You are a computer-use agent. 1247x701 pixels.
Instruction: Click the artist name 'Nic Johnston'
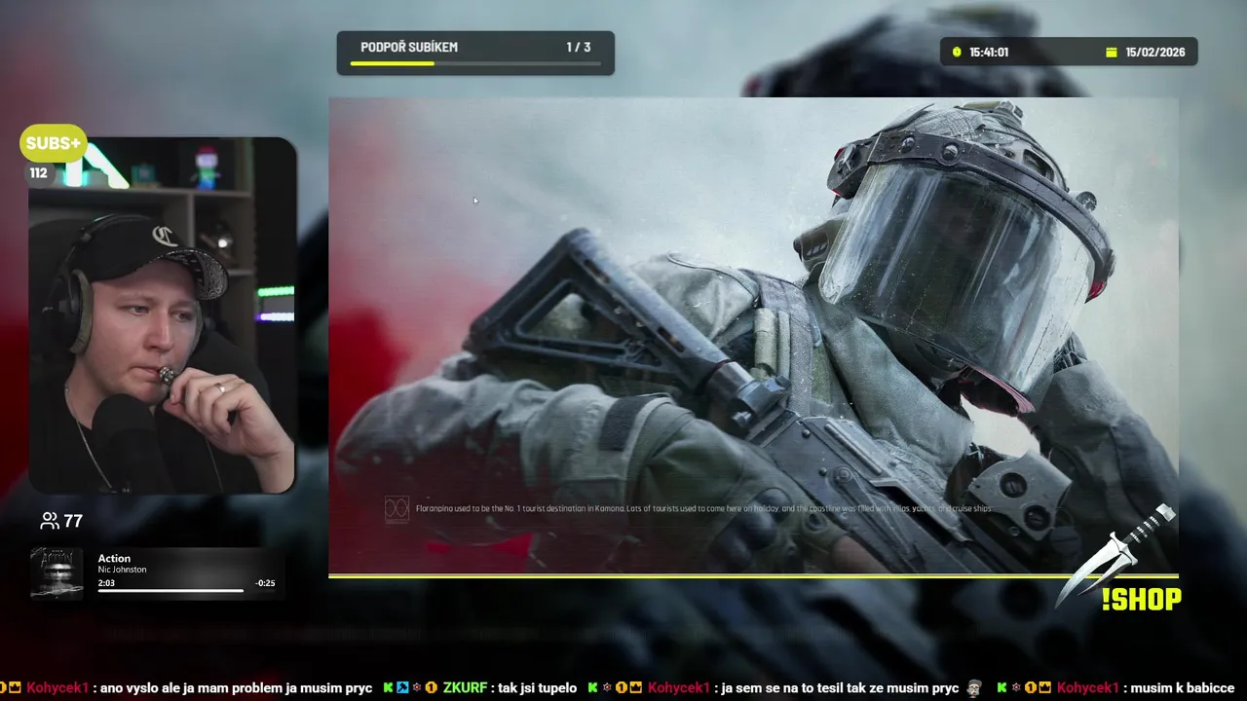click(x=122, y=570)
